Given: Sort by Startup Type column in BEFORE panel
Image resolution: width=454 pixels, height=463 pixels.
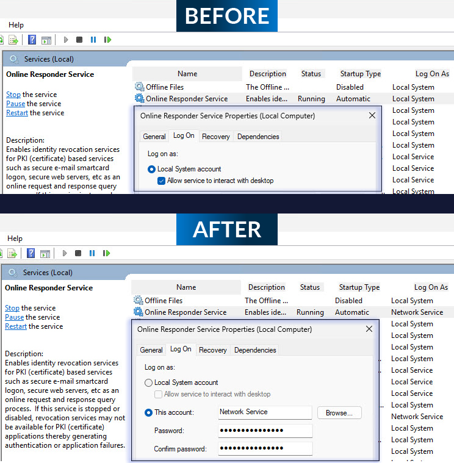Looking at the screenshot, I should click(360, 74).
